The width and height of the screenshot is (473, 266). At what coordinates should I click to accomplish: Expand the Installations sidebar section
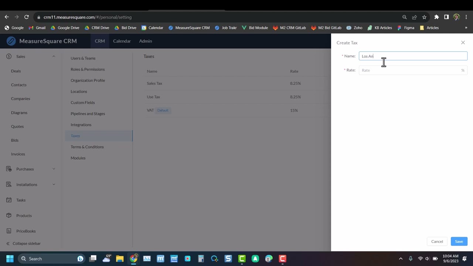coord(54,184)
